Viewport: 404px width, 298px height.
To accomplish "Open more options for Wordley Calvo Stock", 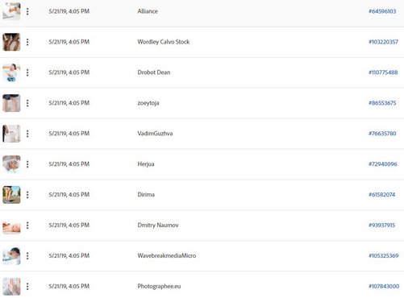I will pos(27,42).
